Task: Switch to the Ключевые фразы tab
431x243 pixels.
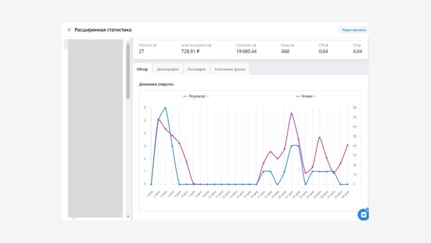Action: pos(230,69)
